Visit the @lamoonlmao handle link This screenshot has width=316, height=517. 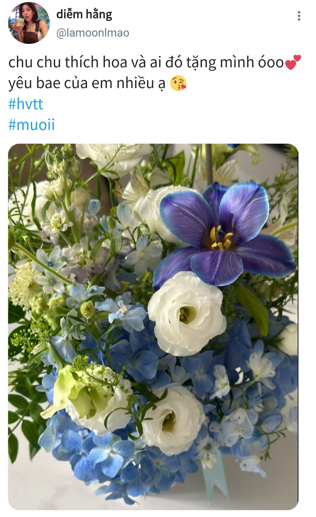coord(92,33)
